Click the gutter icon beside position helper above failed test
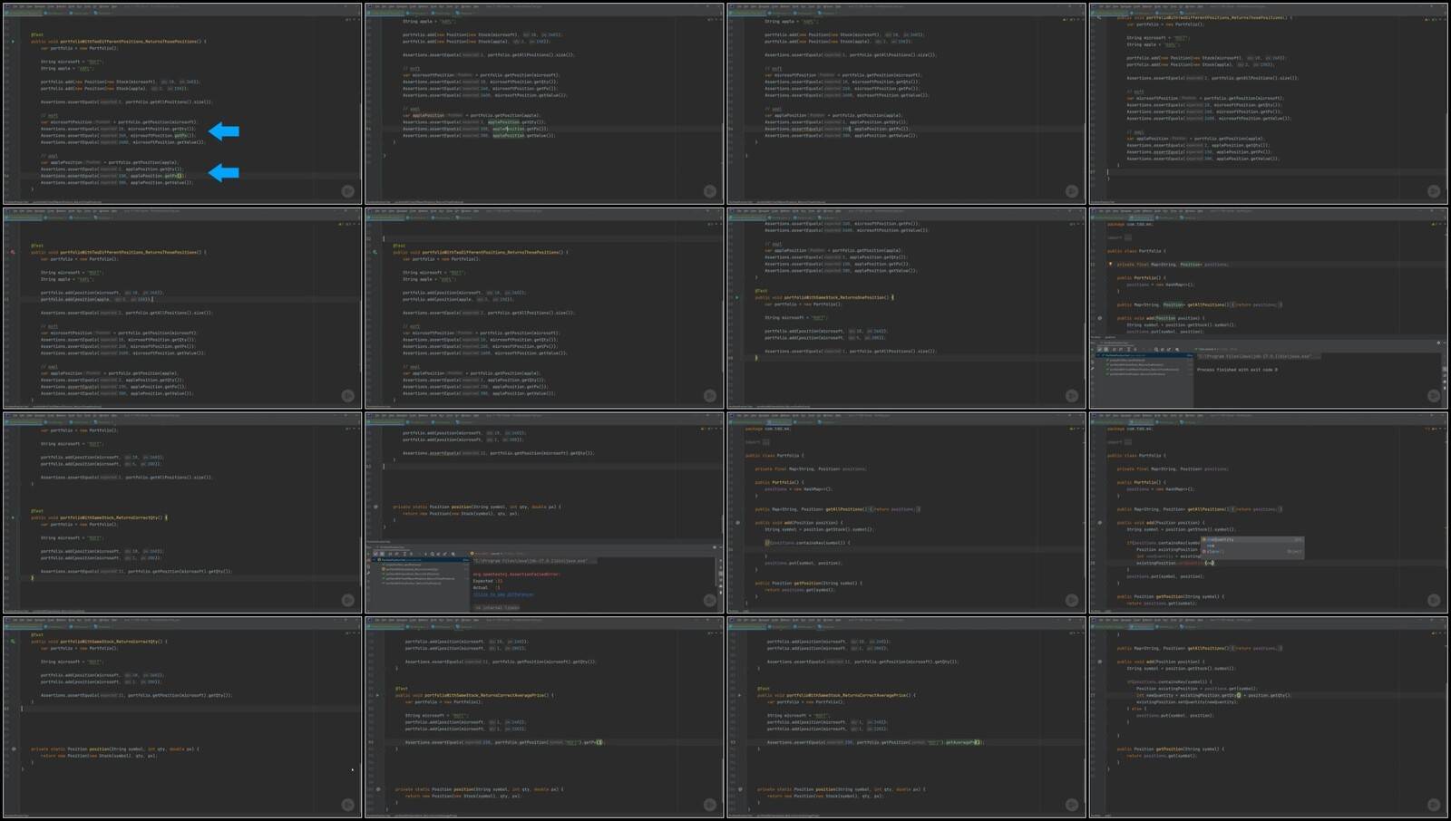This screenshot has width=1451, height=821. 376,507
